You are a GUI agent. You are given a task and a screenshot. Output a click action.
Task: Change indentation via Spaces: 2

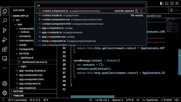click(118, 100)
